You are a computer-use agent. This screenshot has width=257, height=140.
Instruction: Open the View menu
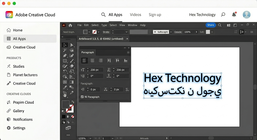[x=122, y=25]
